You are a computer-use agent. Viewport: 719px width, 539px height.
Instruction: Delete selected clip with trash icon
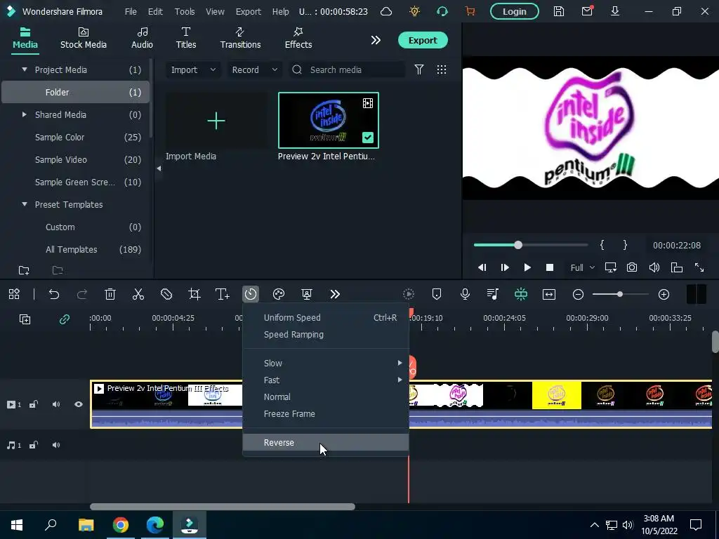[110, 294]
